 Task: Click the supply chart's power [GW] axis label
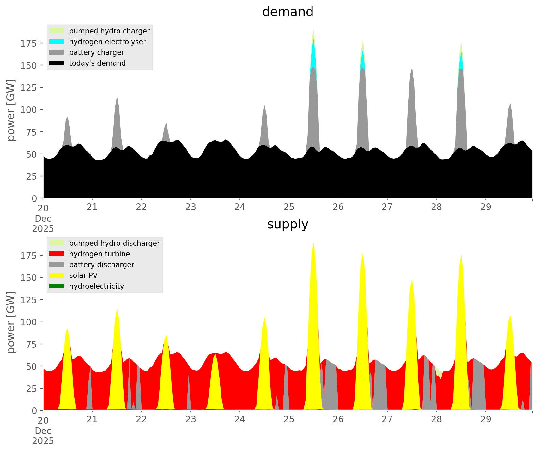click(11, 322)
